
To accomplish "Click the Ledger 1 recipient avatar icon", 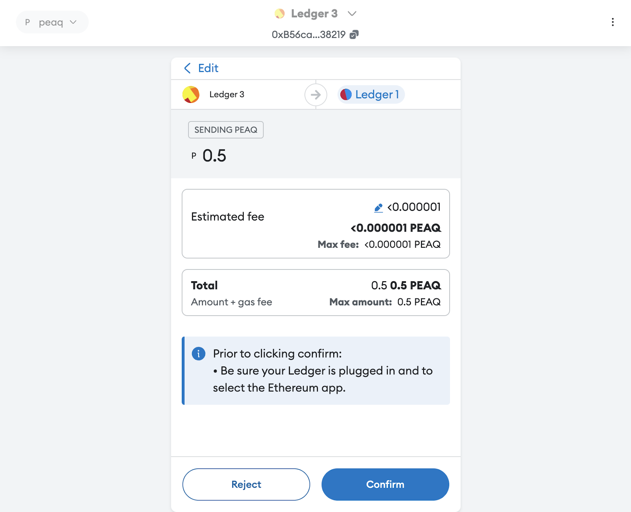I will 345,94.
